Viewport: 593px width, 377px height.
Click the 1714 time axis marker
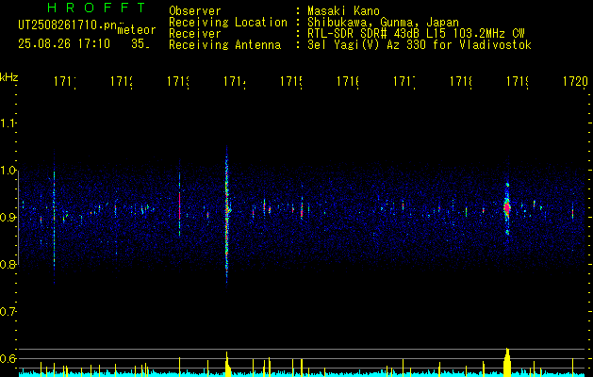pyautogui.click(x=235, y=81)
